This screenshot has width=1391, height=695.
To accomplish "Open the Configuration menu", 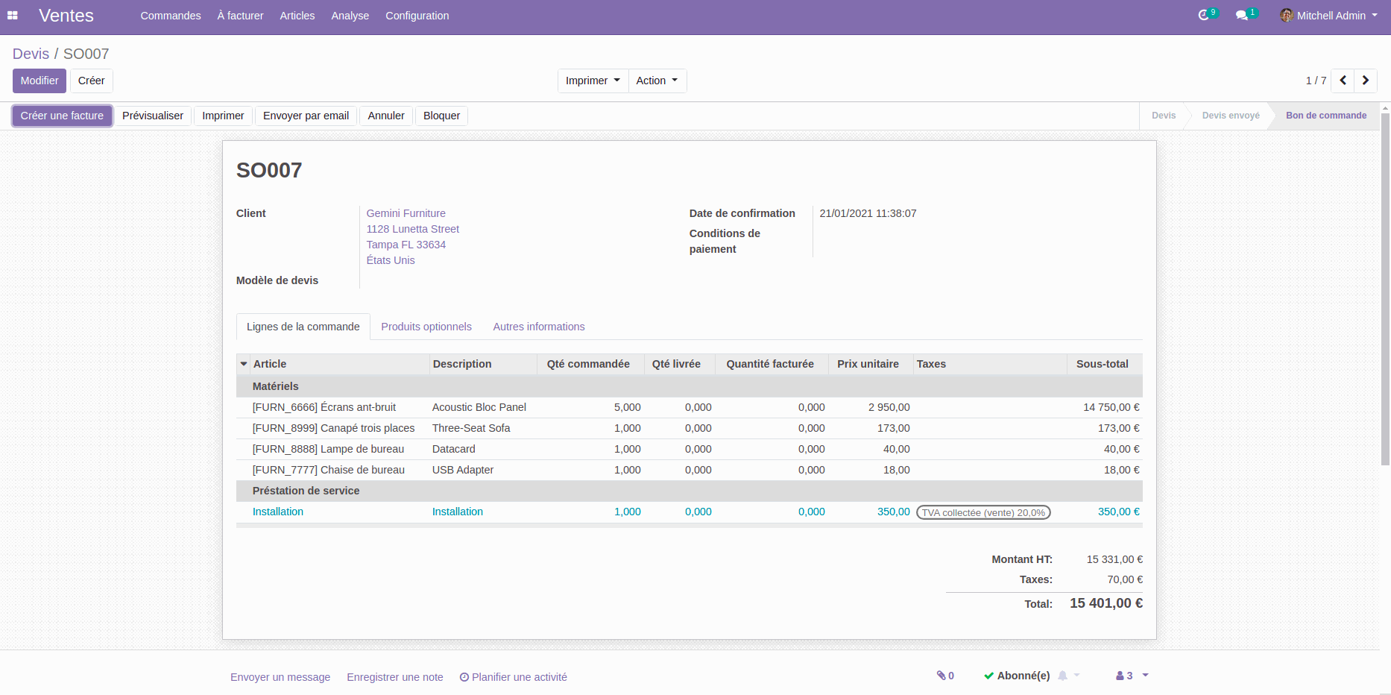I will point(417,16).
